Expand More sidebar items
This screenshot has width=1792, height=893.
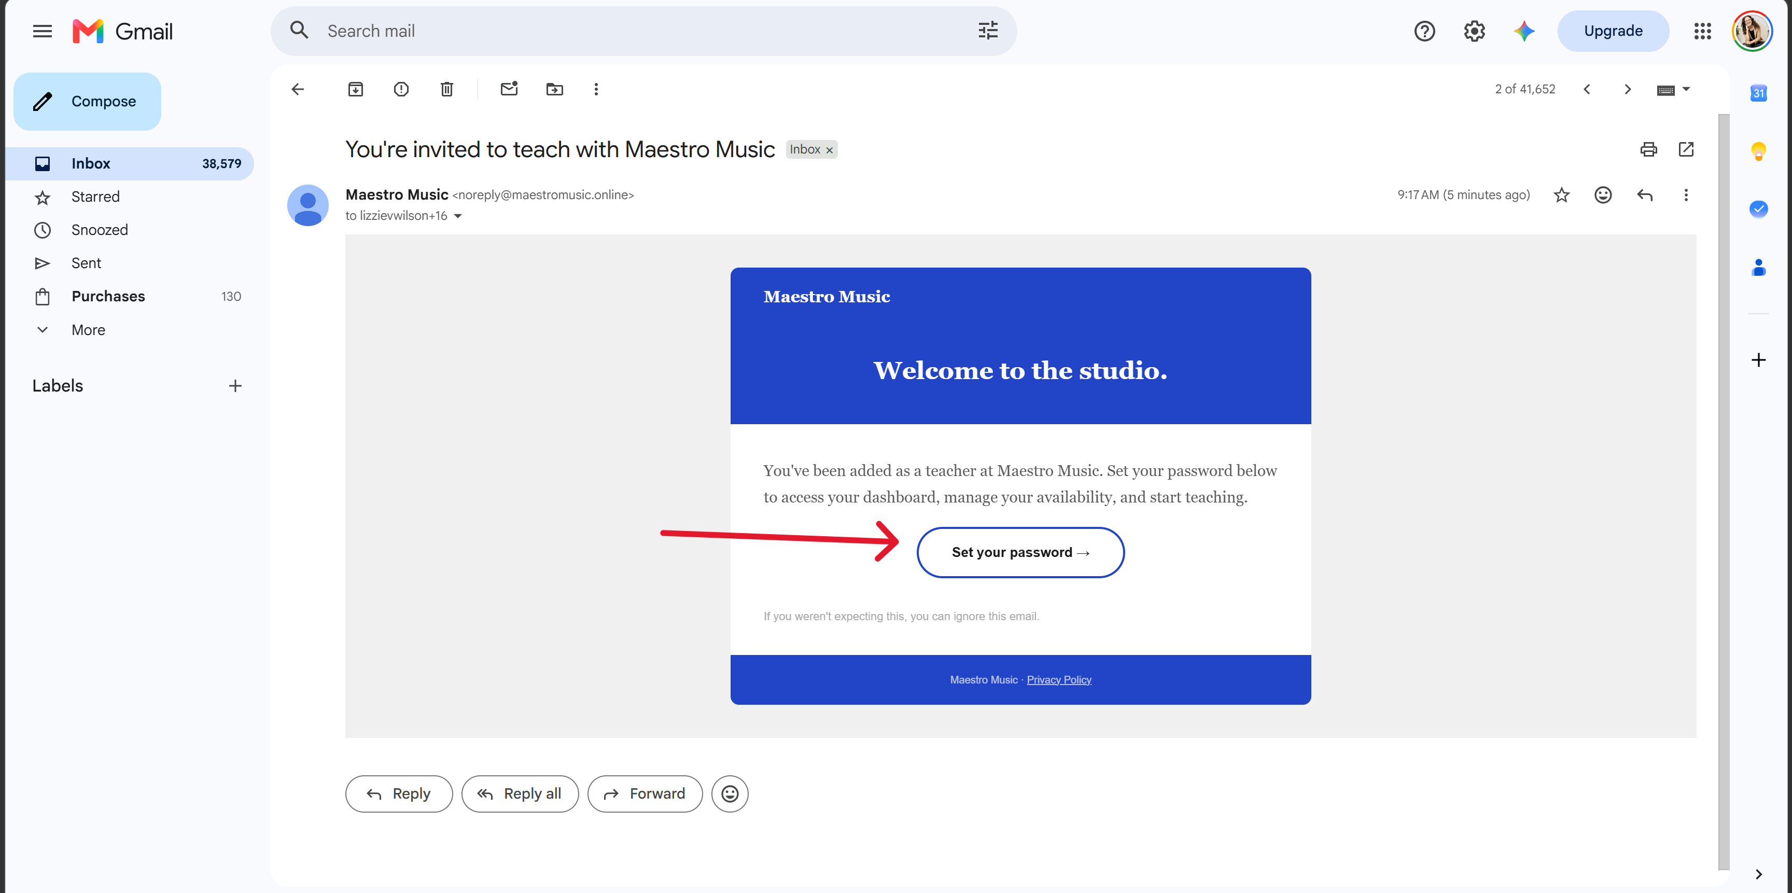coord(130,330)
